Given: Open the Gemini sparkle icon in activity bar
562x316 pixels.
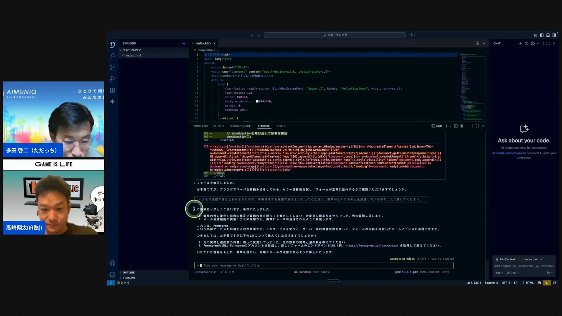Looking at the screenshot, I should click(112, 101).
